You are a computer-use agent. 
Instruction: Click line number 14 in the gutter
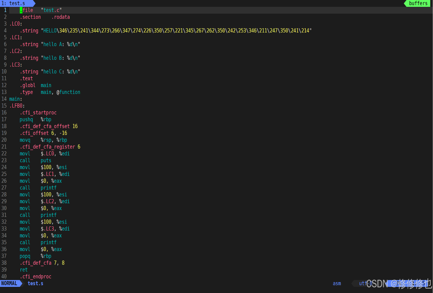tap(4, 99)
